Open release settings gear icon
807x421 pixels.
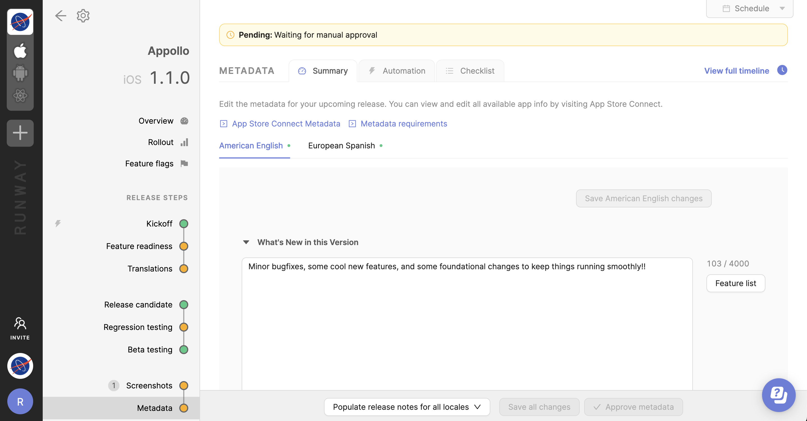pyautogui.click(x=83, y=16)
